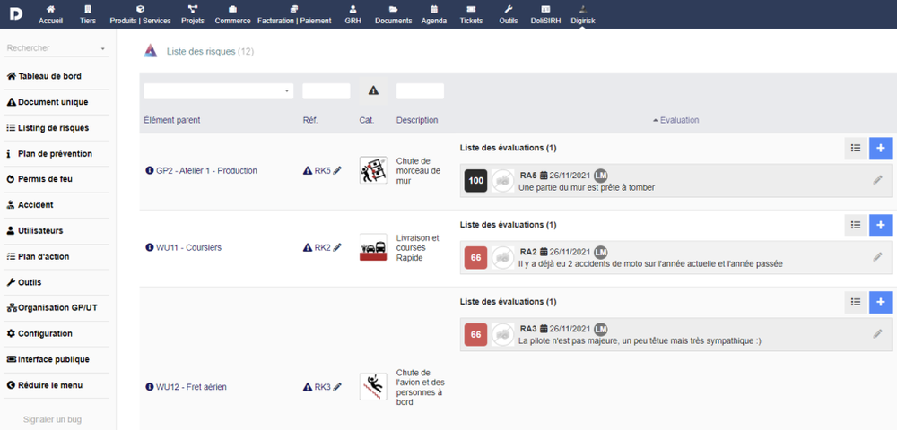The width and height of the screenshot is (897, 430).
Task: Add evaluation to RK5 risk
Action: point(881,149)
